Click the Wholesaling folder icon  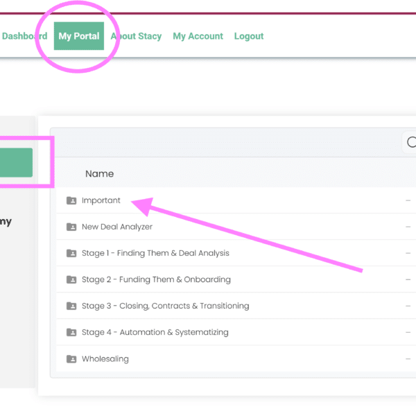[71, 358]
